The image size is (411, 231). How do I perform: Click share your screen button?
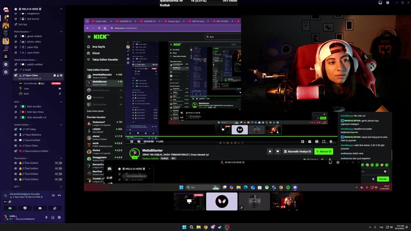[x=25, y=208]
